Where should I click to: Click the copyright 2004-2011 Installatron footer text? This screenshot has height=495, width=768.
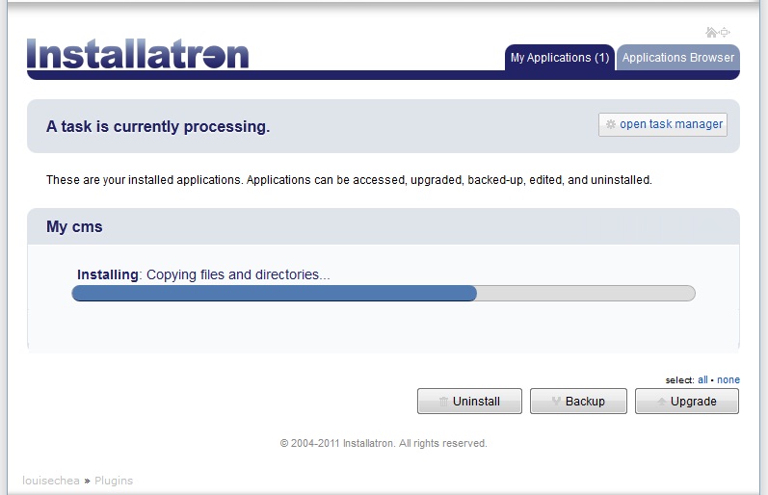pyautogui.click(x=384, y=443)
